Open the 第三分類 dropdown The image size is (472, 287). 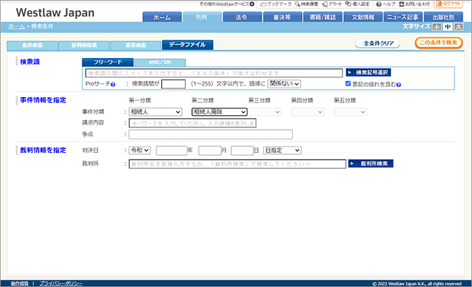265,112
